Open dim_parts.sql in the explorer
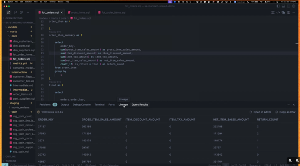This screenshot has height=166, width=300. pos(21,46)
